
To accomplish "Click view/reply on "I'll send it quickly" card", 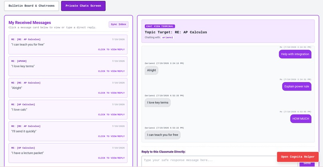I will (x=111, y=136).
